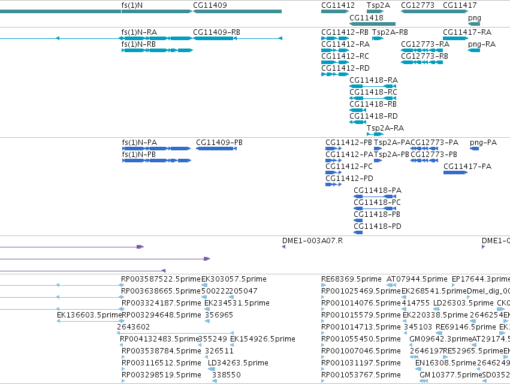
Task: Select the 338550 feature
Action: 215,381
